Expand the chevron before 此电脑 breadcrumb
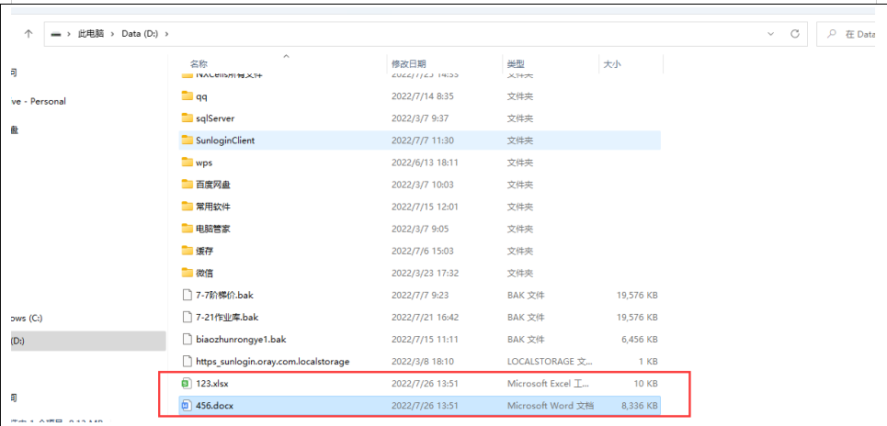 click(x=71, y=34)
